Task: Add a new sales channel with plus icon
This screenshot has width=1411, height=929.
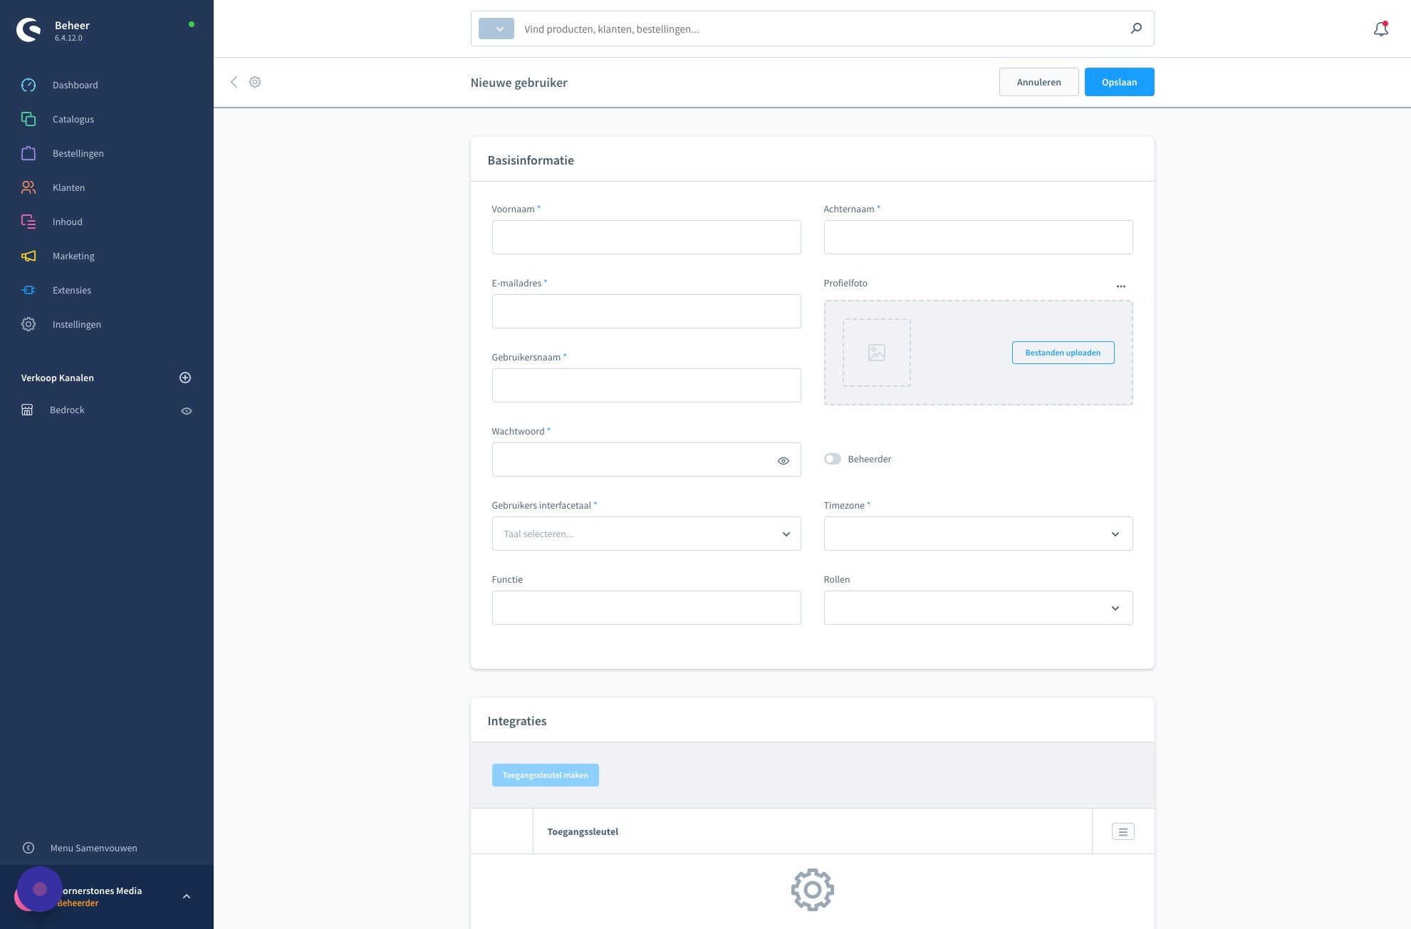Action: (185, 378)
